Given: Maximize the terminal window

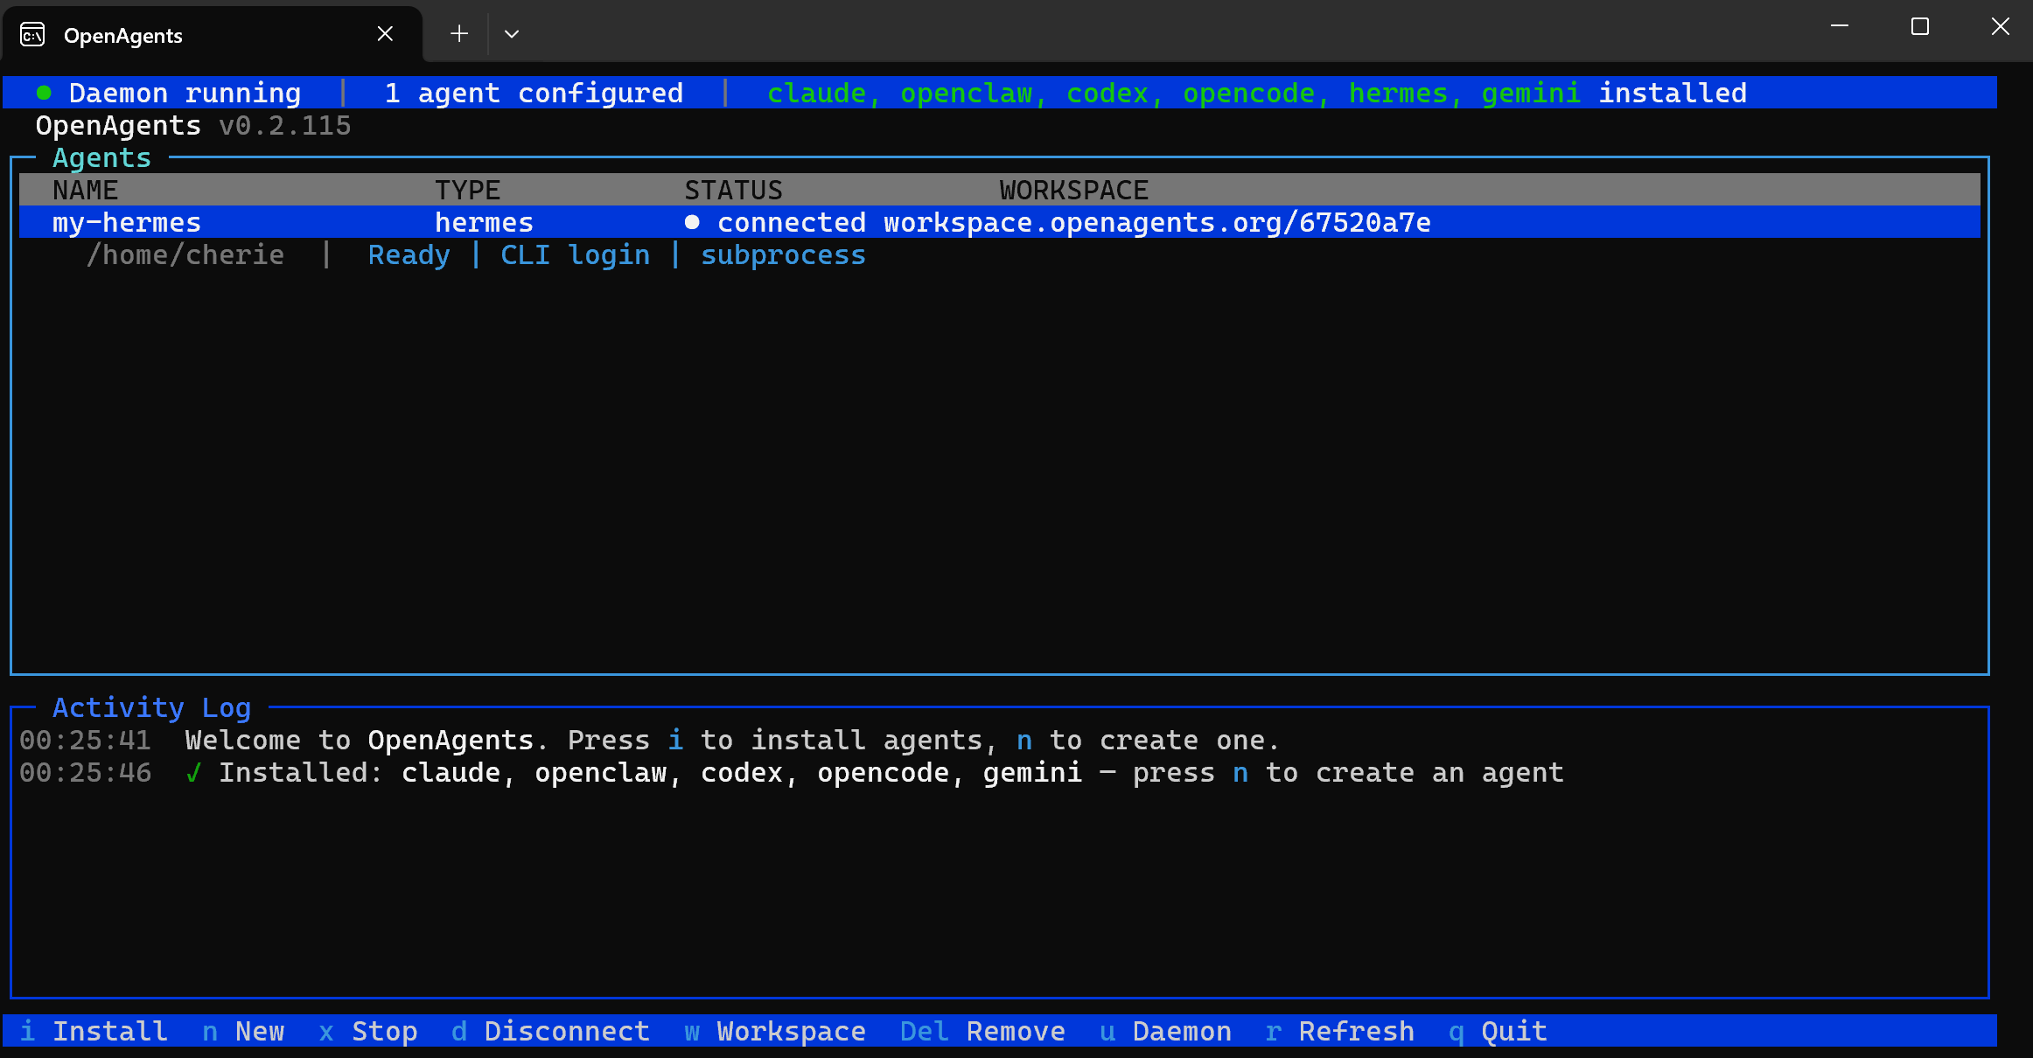Looking at the screenshot, I should pos(1920,27).
